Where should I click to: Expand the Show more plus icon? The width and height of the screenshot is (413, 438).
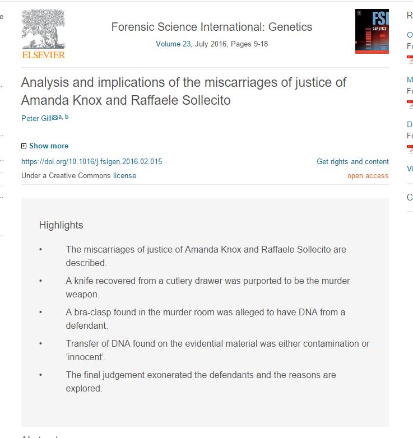24,146
